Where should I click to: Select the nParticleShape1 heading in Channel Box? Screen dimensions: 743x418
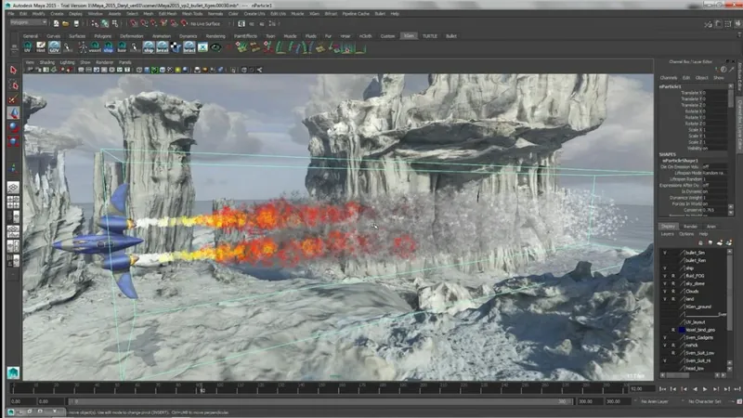(x=680, y=161)
